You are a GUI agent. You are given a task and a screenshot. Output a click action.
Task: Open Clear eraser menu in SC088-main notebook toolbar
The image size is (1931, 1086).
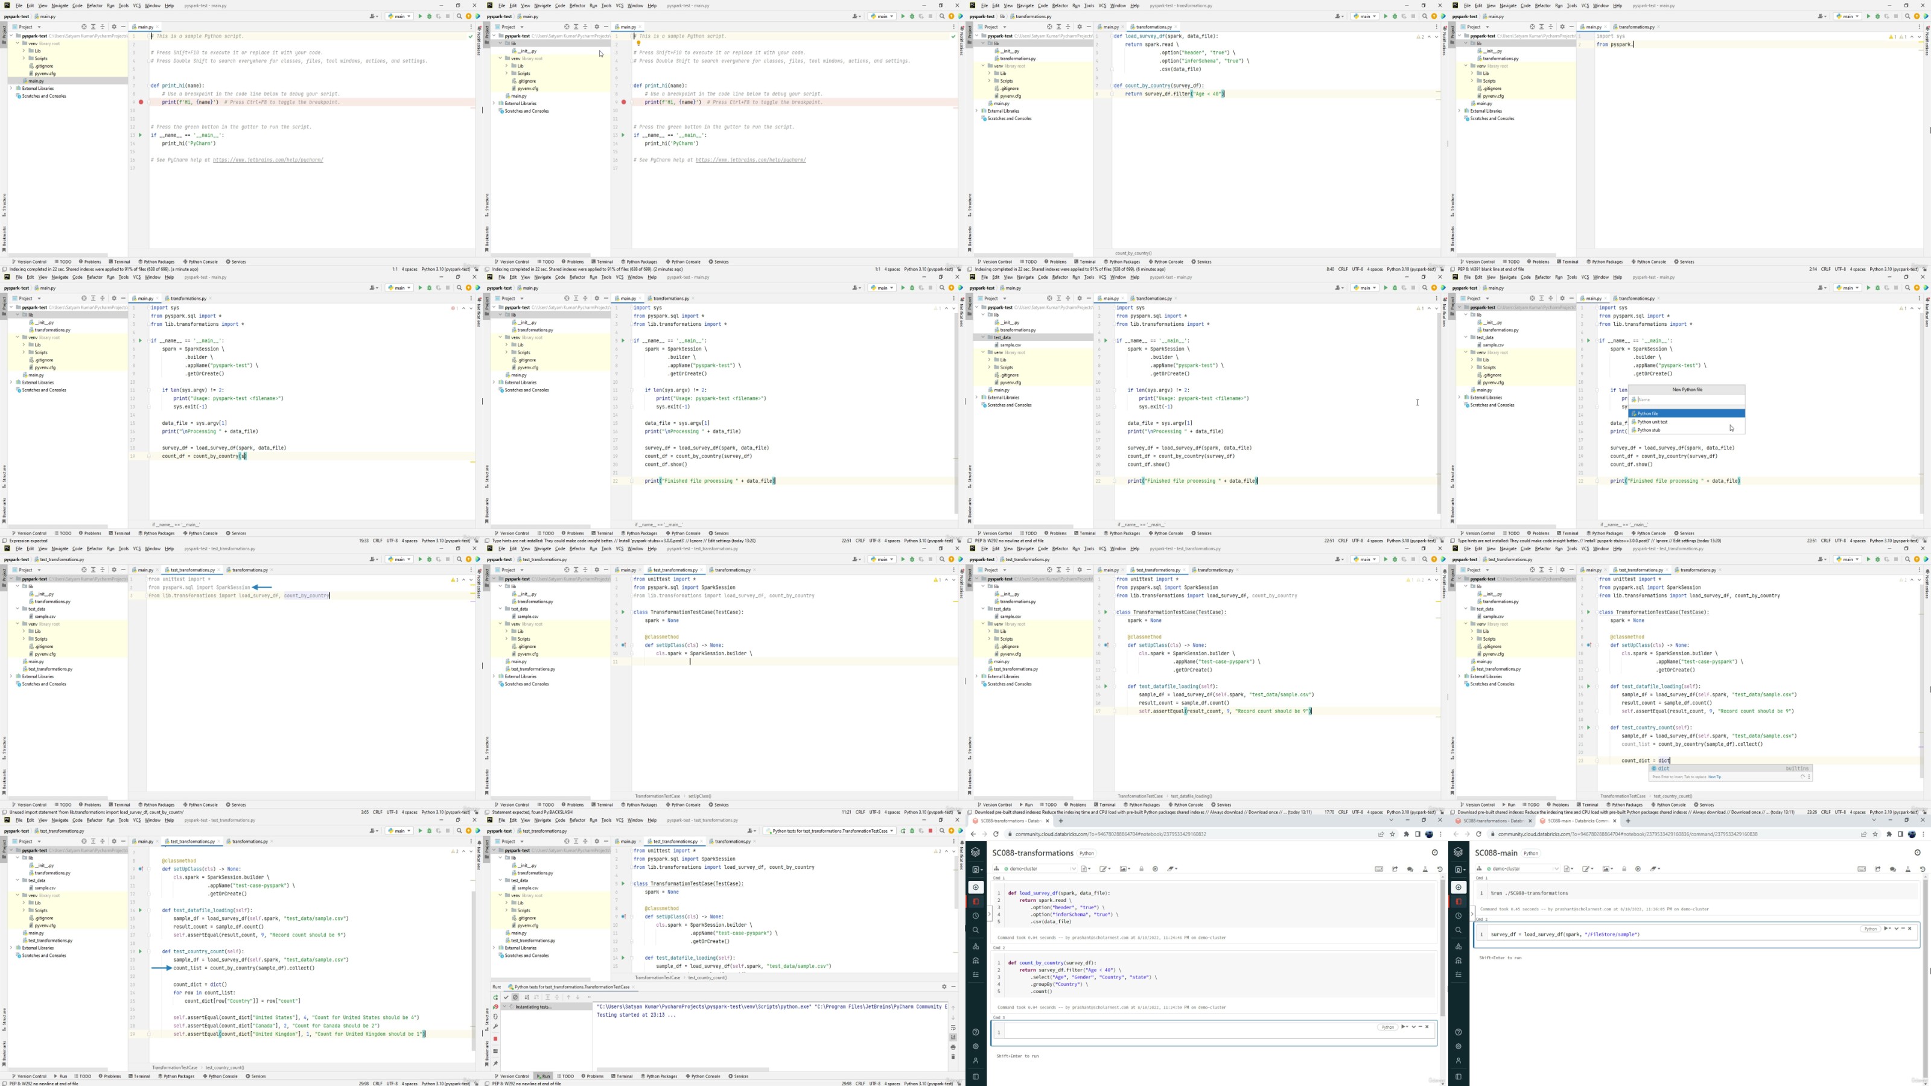[1655, 869]
